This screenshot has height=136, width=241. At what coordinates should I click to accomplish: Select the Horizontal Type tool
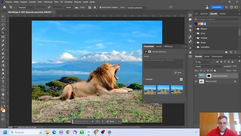pos(3,82)
